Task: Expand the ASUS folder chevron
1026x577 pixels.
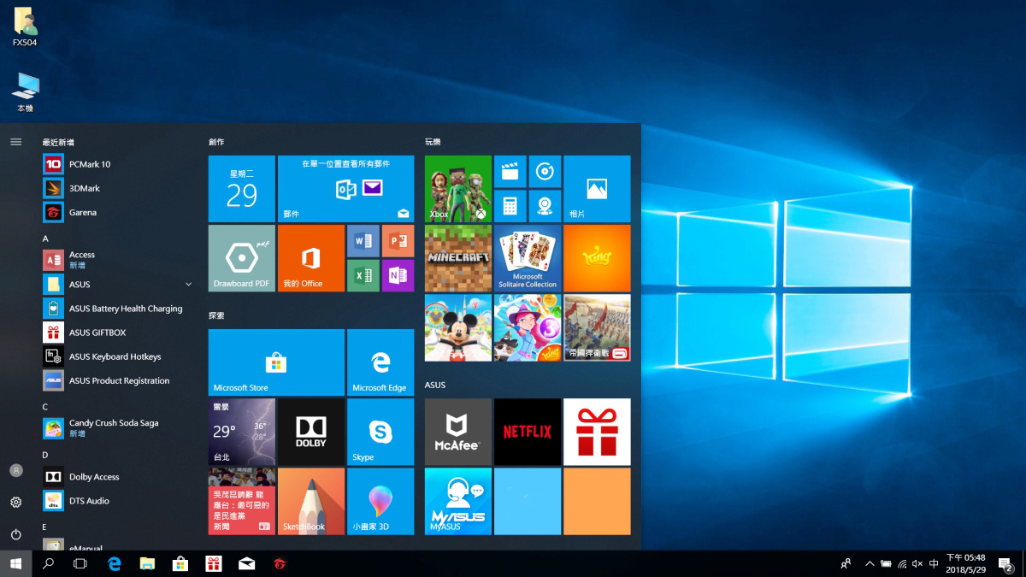Action: [188, 284]
